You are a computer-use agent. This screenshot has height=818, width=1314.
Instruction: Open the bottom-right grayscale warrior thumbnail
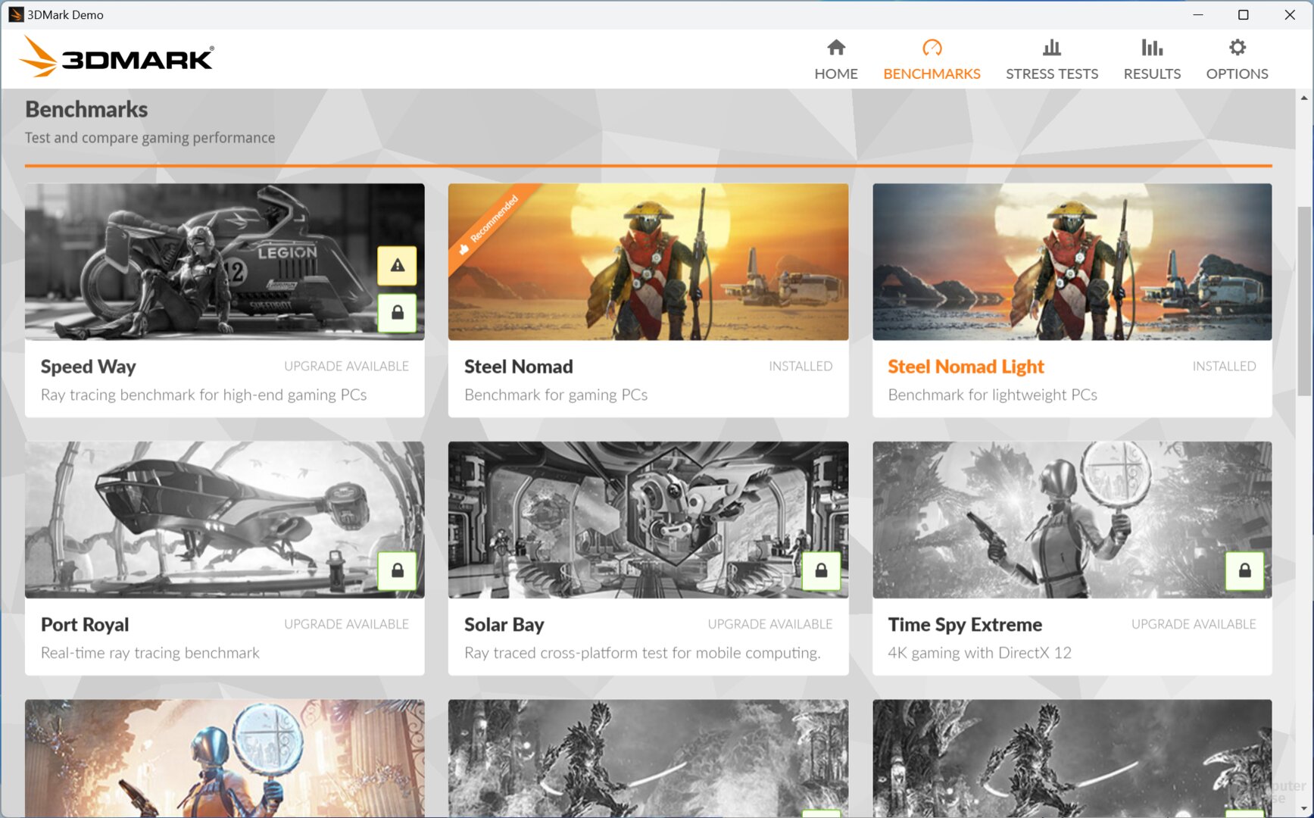[x=1072, y=758]
